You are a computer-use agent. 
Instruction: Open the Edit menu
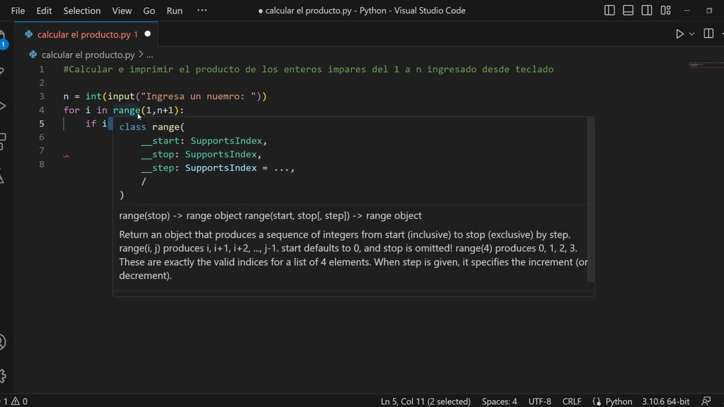44,11
